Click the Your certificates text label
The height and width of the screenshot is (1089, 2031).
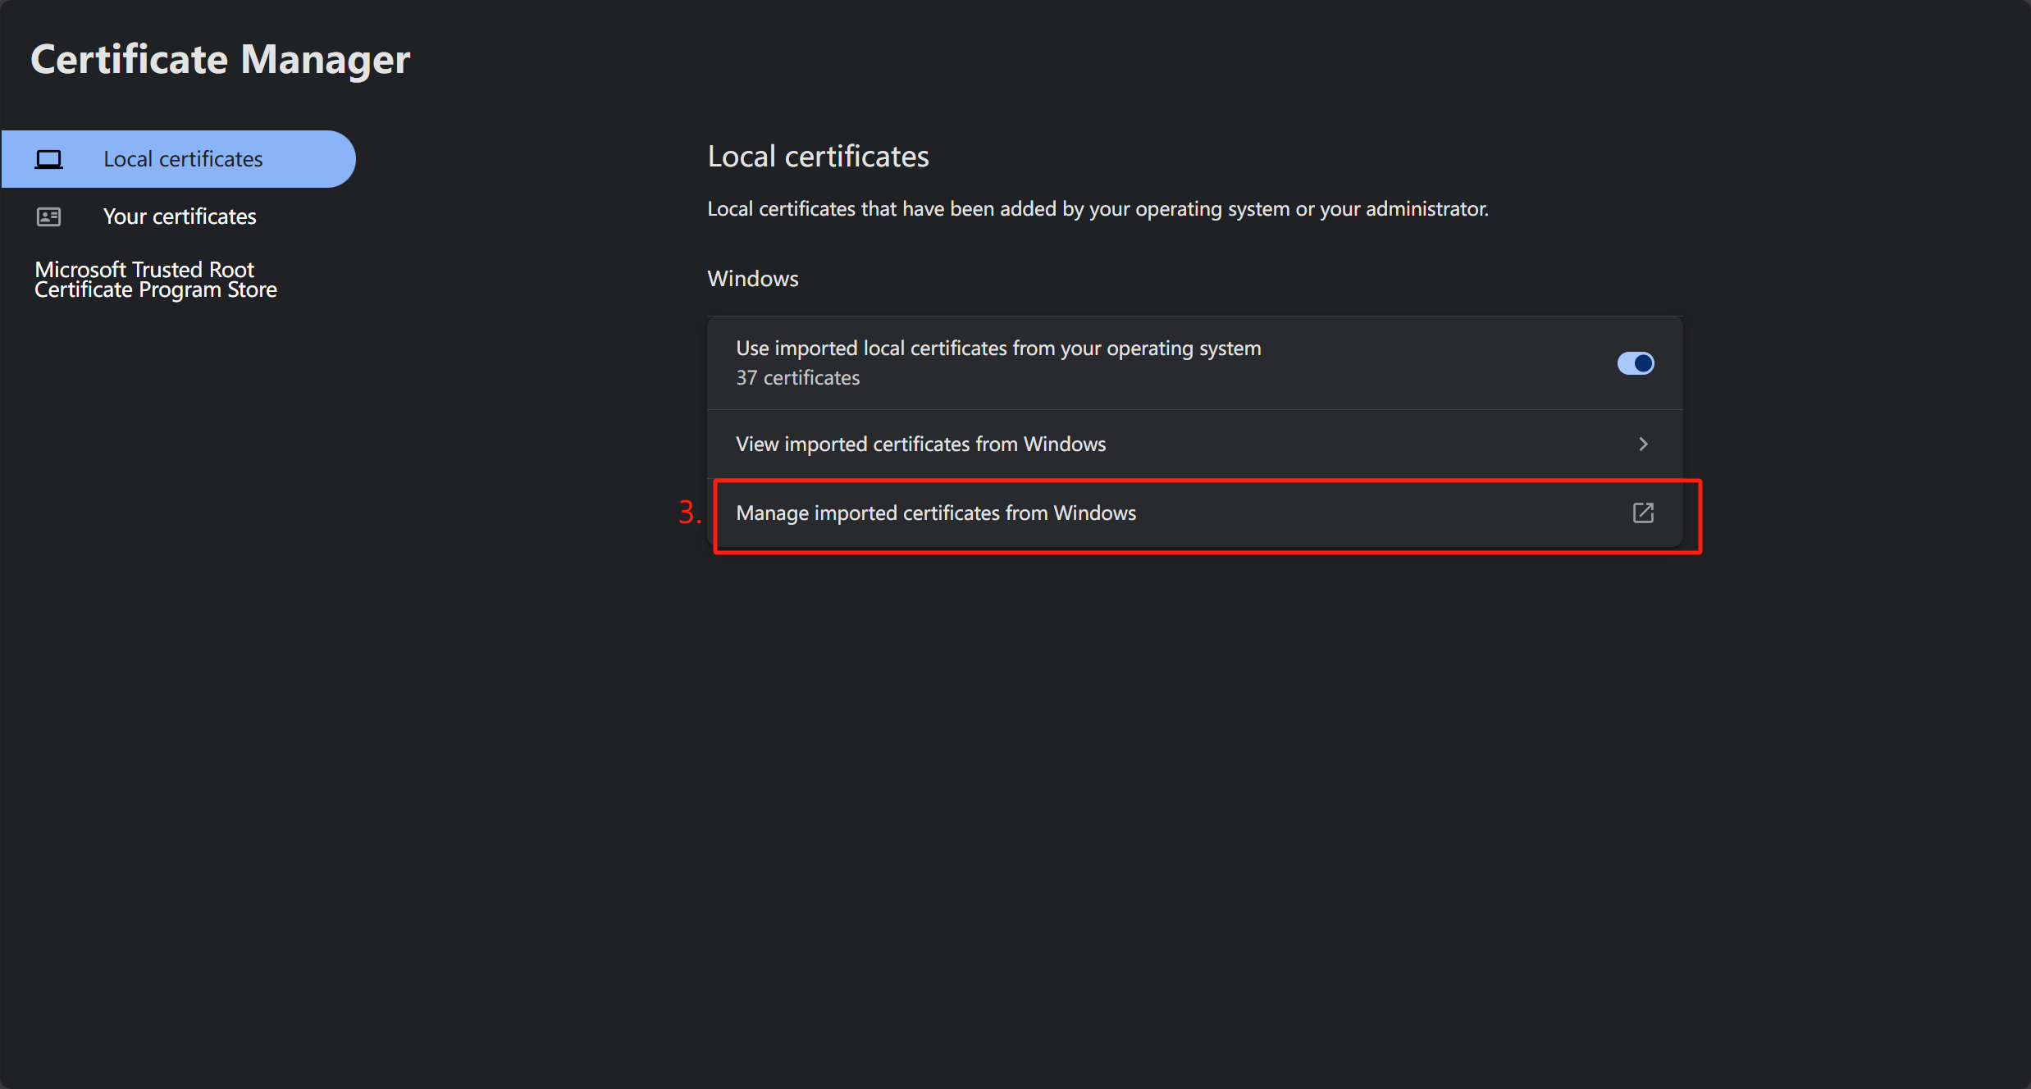pos(180,216)
